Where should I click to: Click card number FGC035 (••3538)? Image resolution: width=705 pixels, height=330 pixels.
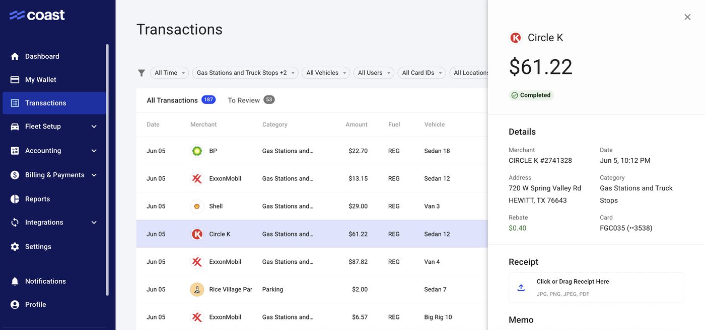click(626, 228)
